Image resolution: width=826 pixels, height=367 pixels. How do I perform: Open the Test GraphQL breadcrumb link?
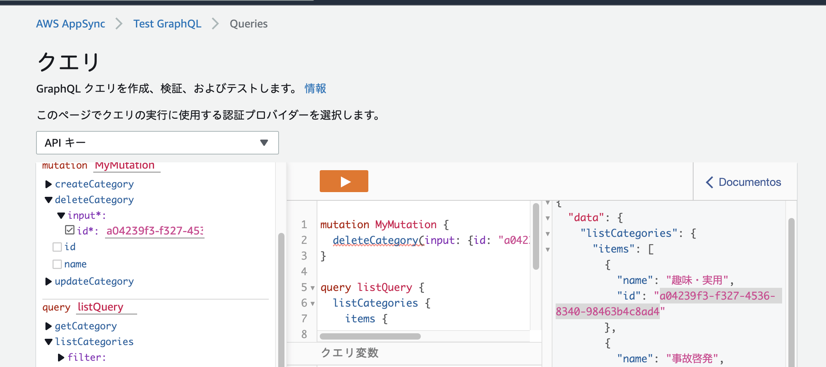click(167, 24)
